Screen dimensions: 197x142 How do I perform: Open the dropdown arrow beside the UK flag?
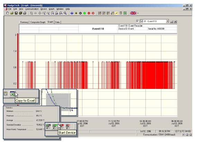(138, 13)
